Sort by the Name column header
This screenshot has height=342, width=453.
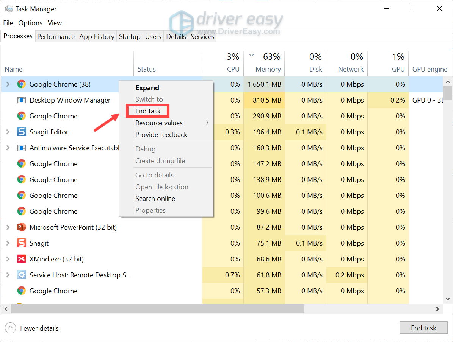click(x=67, y=64)
